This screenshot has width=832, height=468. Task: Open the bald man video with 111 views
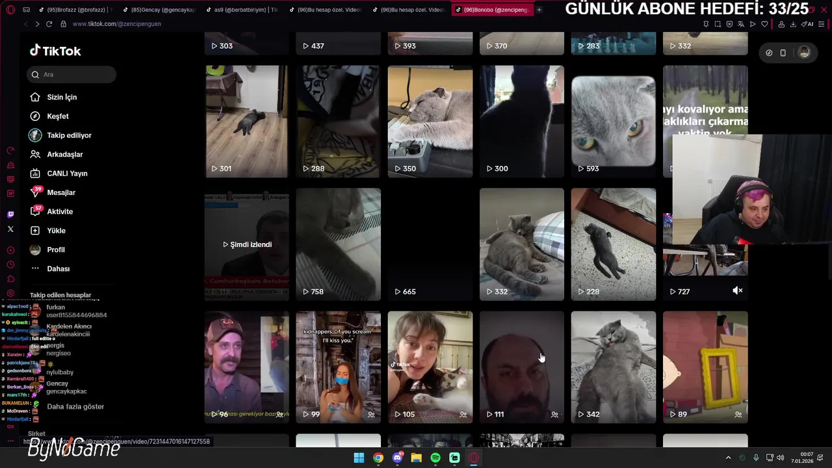[x=522, y=367]
